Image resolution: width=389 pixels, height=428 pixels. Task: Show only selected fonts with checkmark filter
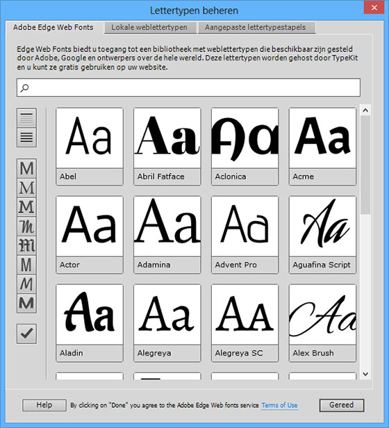pyautogui.click(x=26, y=334)
